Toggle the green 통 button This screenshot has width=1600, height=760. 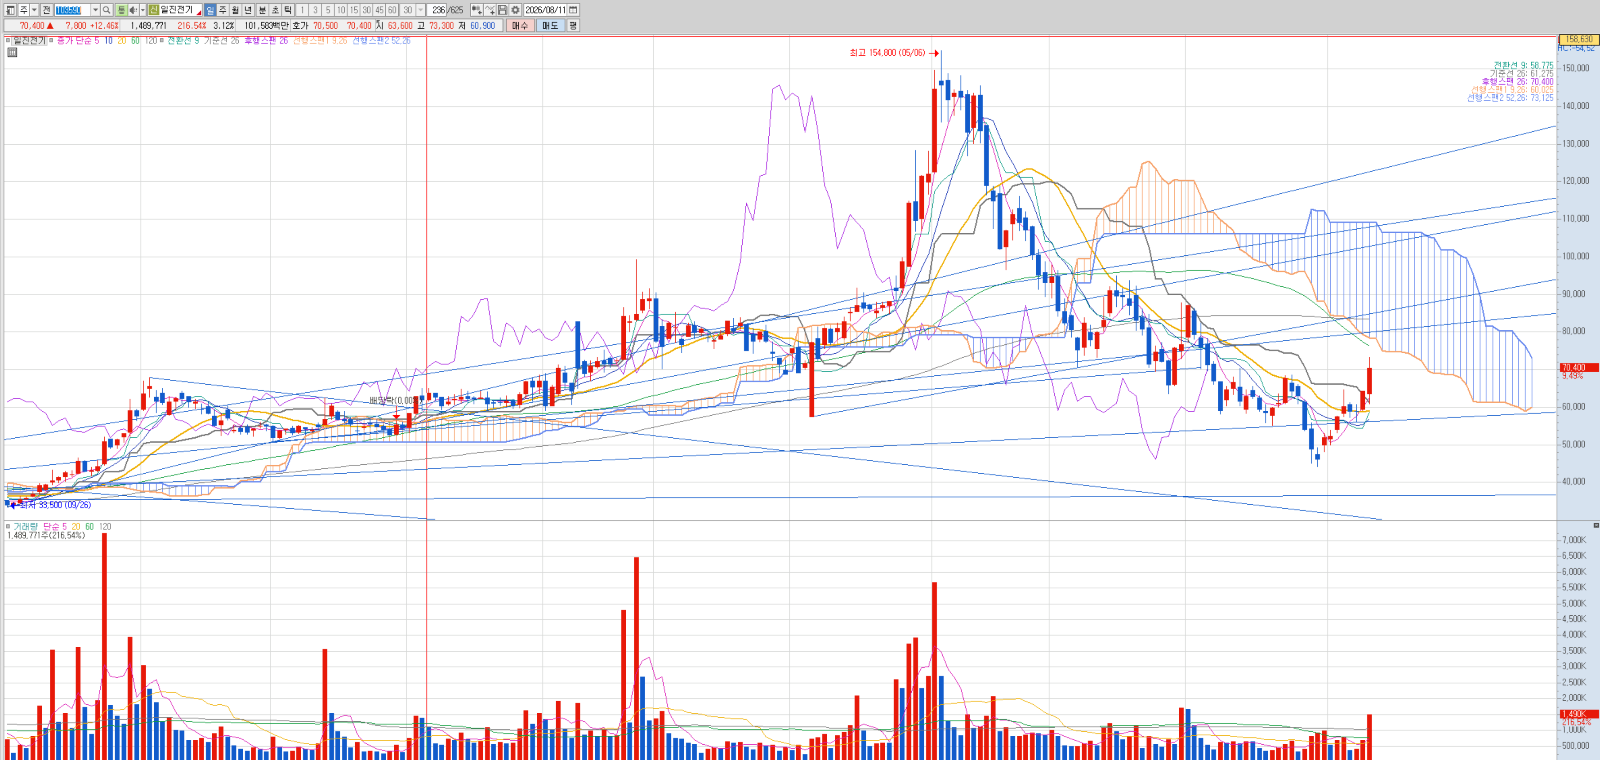pos(121,10)
